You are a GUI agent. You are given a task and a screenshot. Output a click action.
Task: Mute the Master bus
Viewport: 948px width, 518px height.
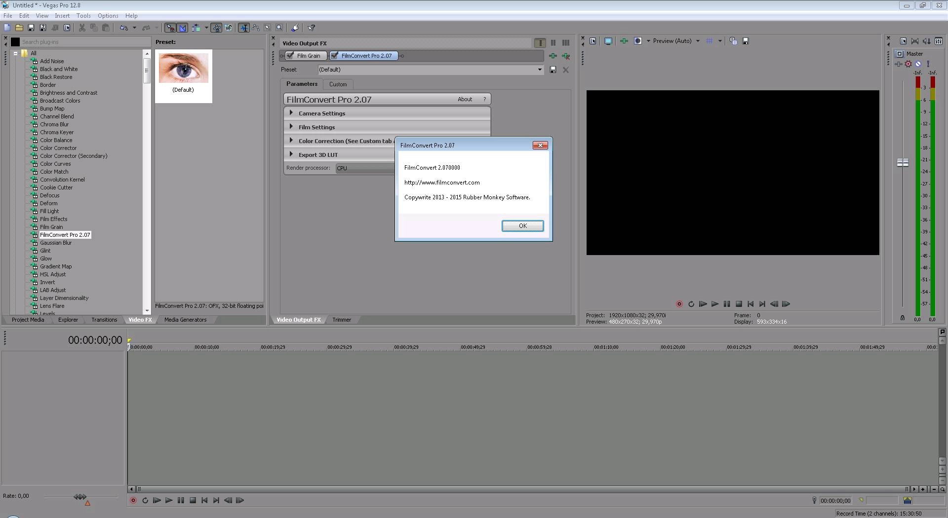918,64
